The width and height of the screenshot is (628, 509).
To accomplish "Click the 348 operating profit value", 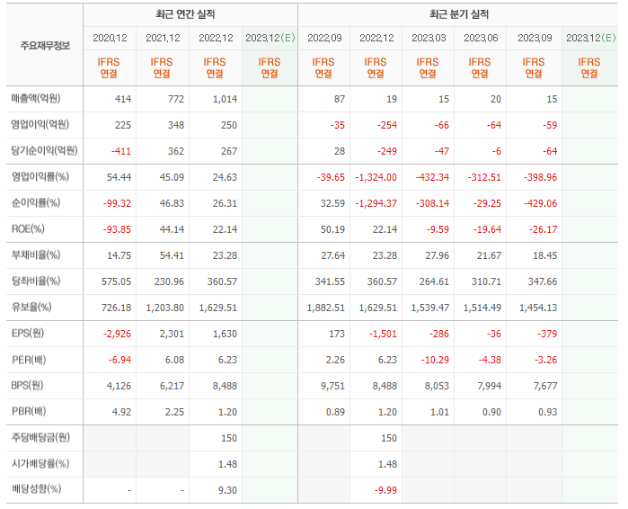I will [176, 125].
